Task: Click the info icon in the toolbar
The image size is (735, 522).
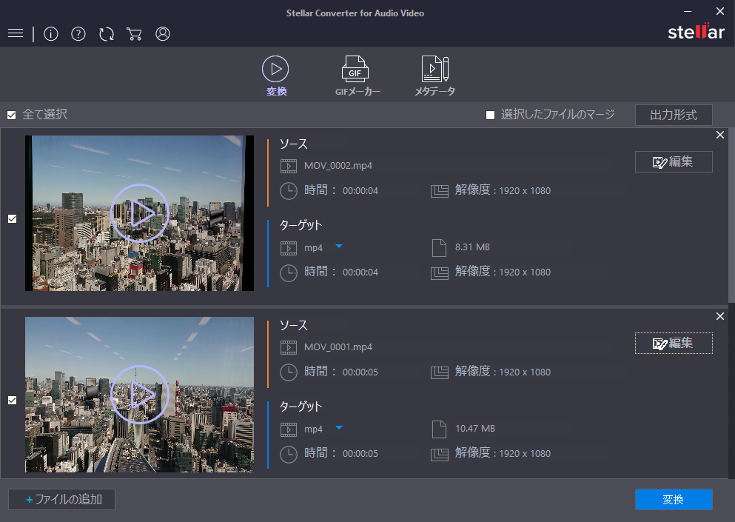Action: 51,34
